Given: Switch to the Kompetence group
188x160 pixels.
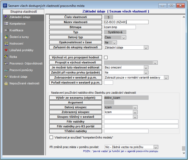Looking at the screenshot, I should point(18,24).
